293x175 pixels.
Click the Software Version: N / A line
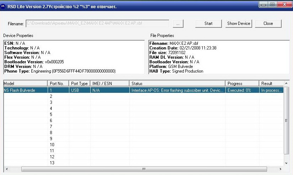[x=27, y=53]
